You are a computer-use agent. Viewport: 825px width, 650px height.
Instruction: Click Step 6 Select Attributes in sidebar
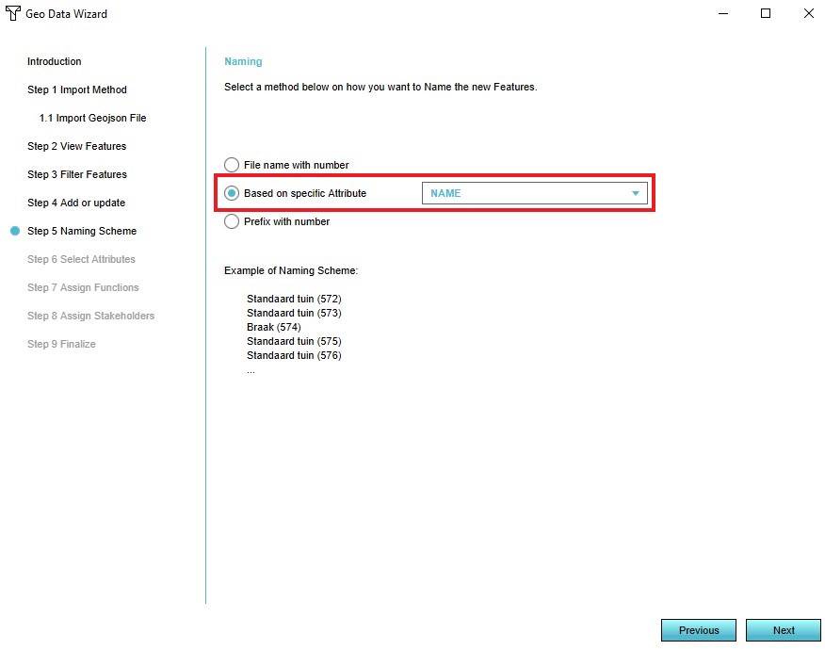tap(81, 259)
